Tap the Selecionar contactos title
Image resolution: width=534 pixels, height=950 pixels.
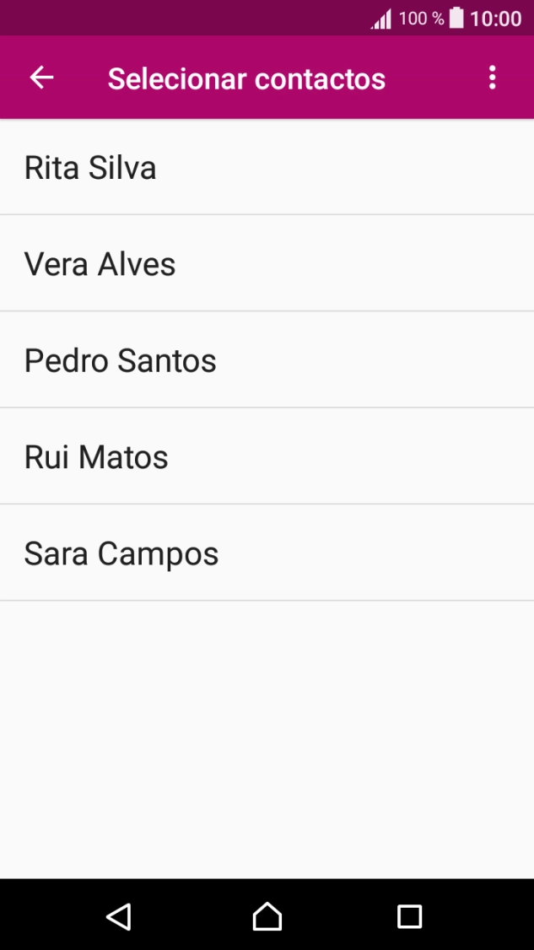pyautogui.click(x=245, y=77)
